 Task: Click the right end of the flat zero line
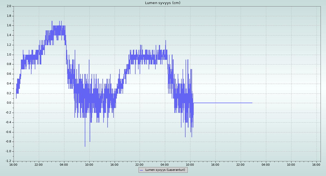click(252, 103)
